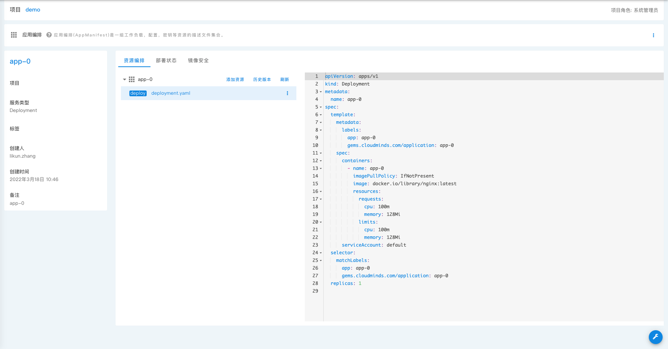The image size is (668, 349).
Task: Click the 服务类型 Deployment value
Action: (23, 110)
